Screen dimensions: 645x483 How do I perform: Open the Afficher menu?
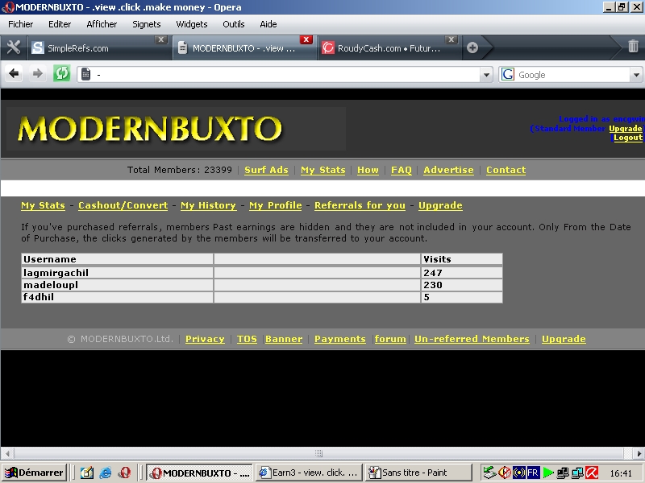(102, 24)
